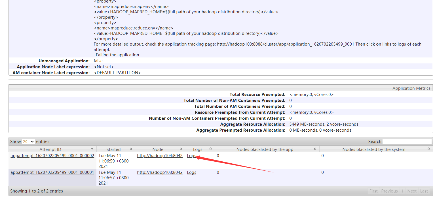Open attempt appattempt_1620702205499_0001_000001 link
Screen dimensions: 435x201
[52, 172]
